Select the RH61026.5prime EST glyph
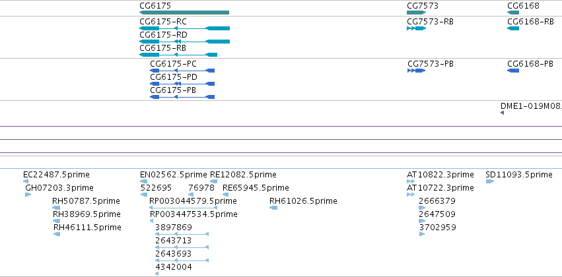 coord(273,208)
